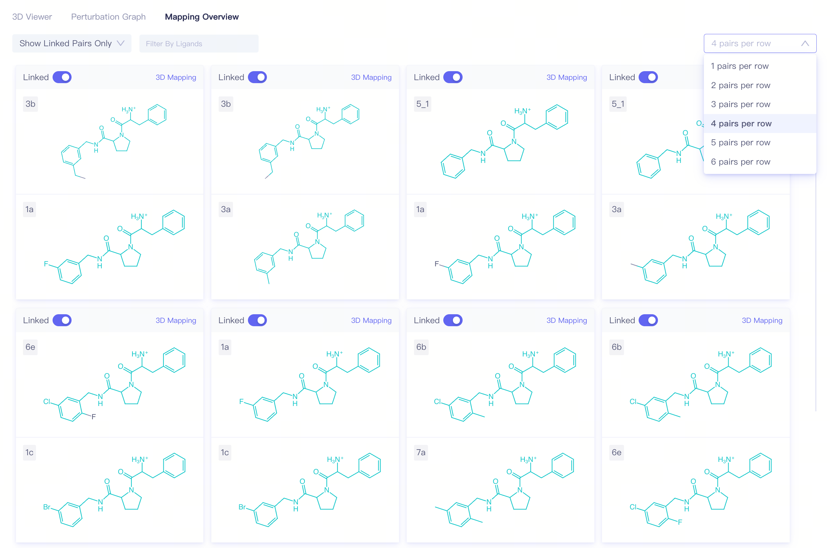Click the chevron on Show Linked Pairs Only

click(121, 43)
